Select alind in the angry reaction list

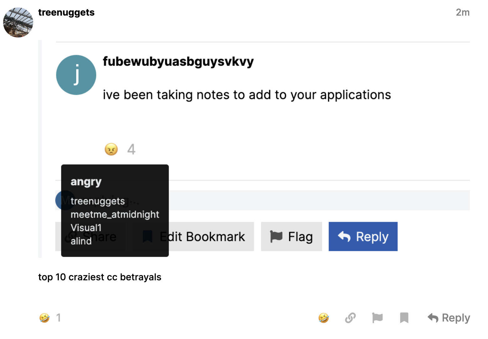(x=81, y=241)
